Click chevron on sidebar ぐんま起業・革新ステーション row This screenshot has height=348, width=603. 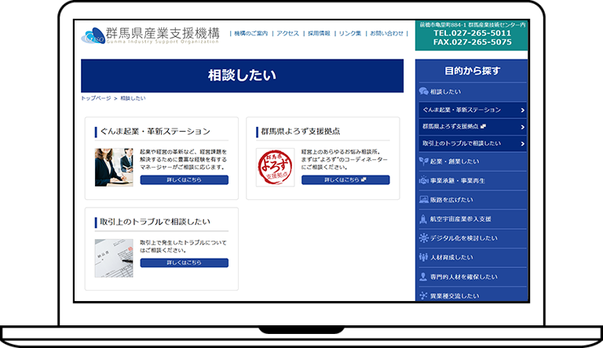(522, 111)
